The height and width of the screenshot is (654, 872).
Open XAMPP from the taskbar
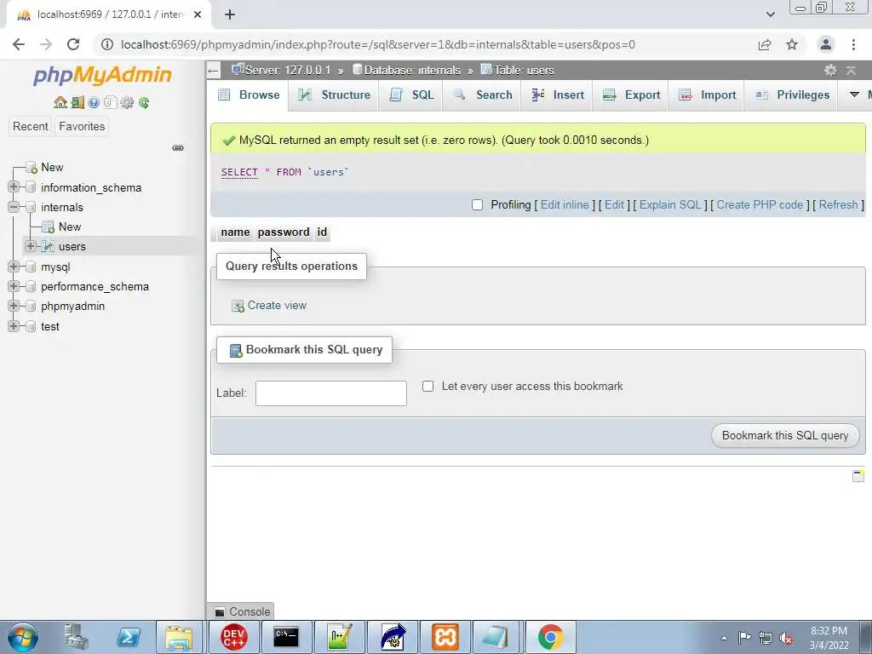point(445,637)
